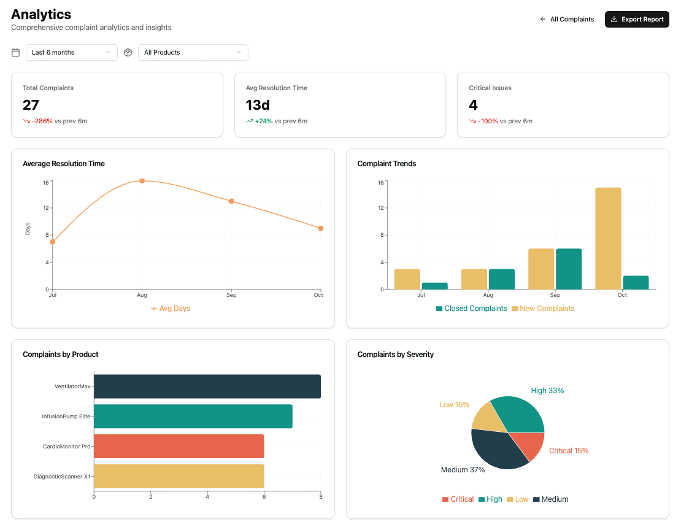Click the VentilatorMax bar in product chart
681x530 pixels.
coord(207,386)
